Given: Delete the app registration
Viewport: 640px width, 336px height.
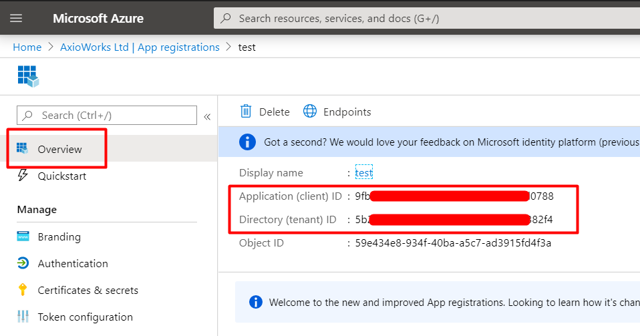Looking at the screenshot, I should 265,112.
